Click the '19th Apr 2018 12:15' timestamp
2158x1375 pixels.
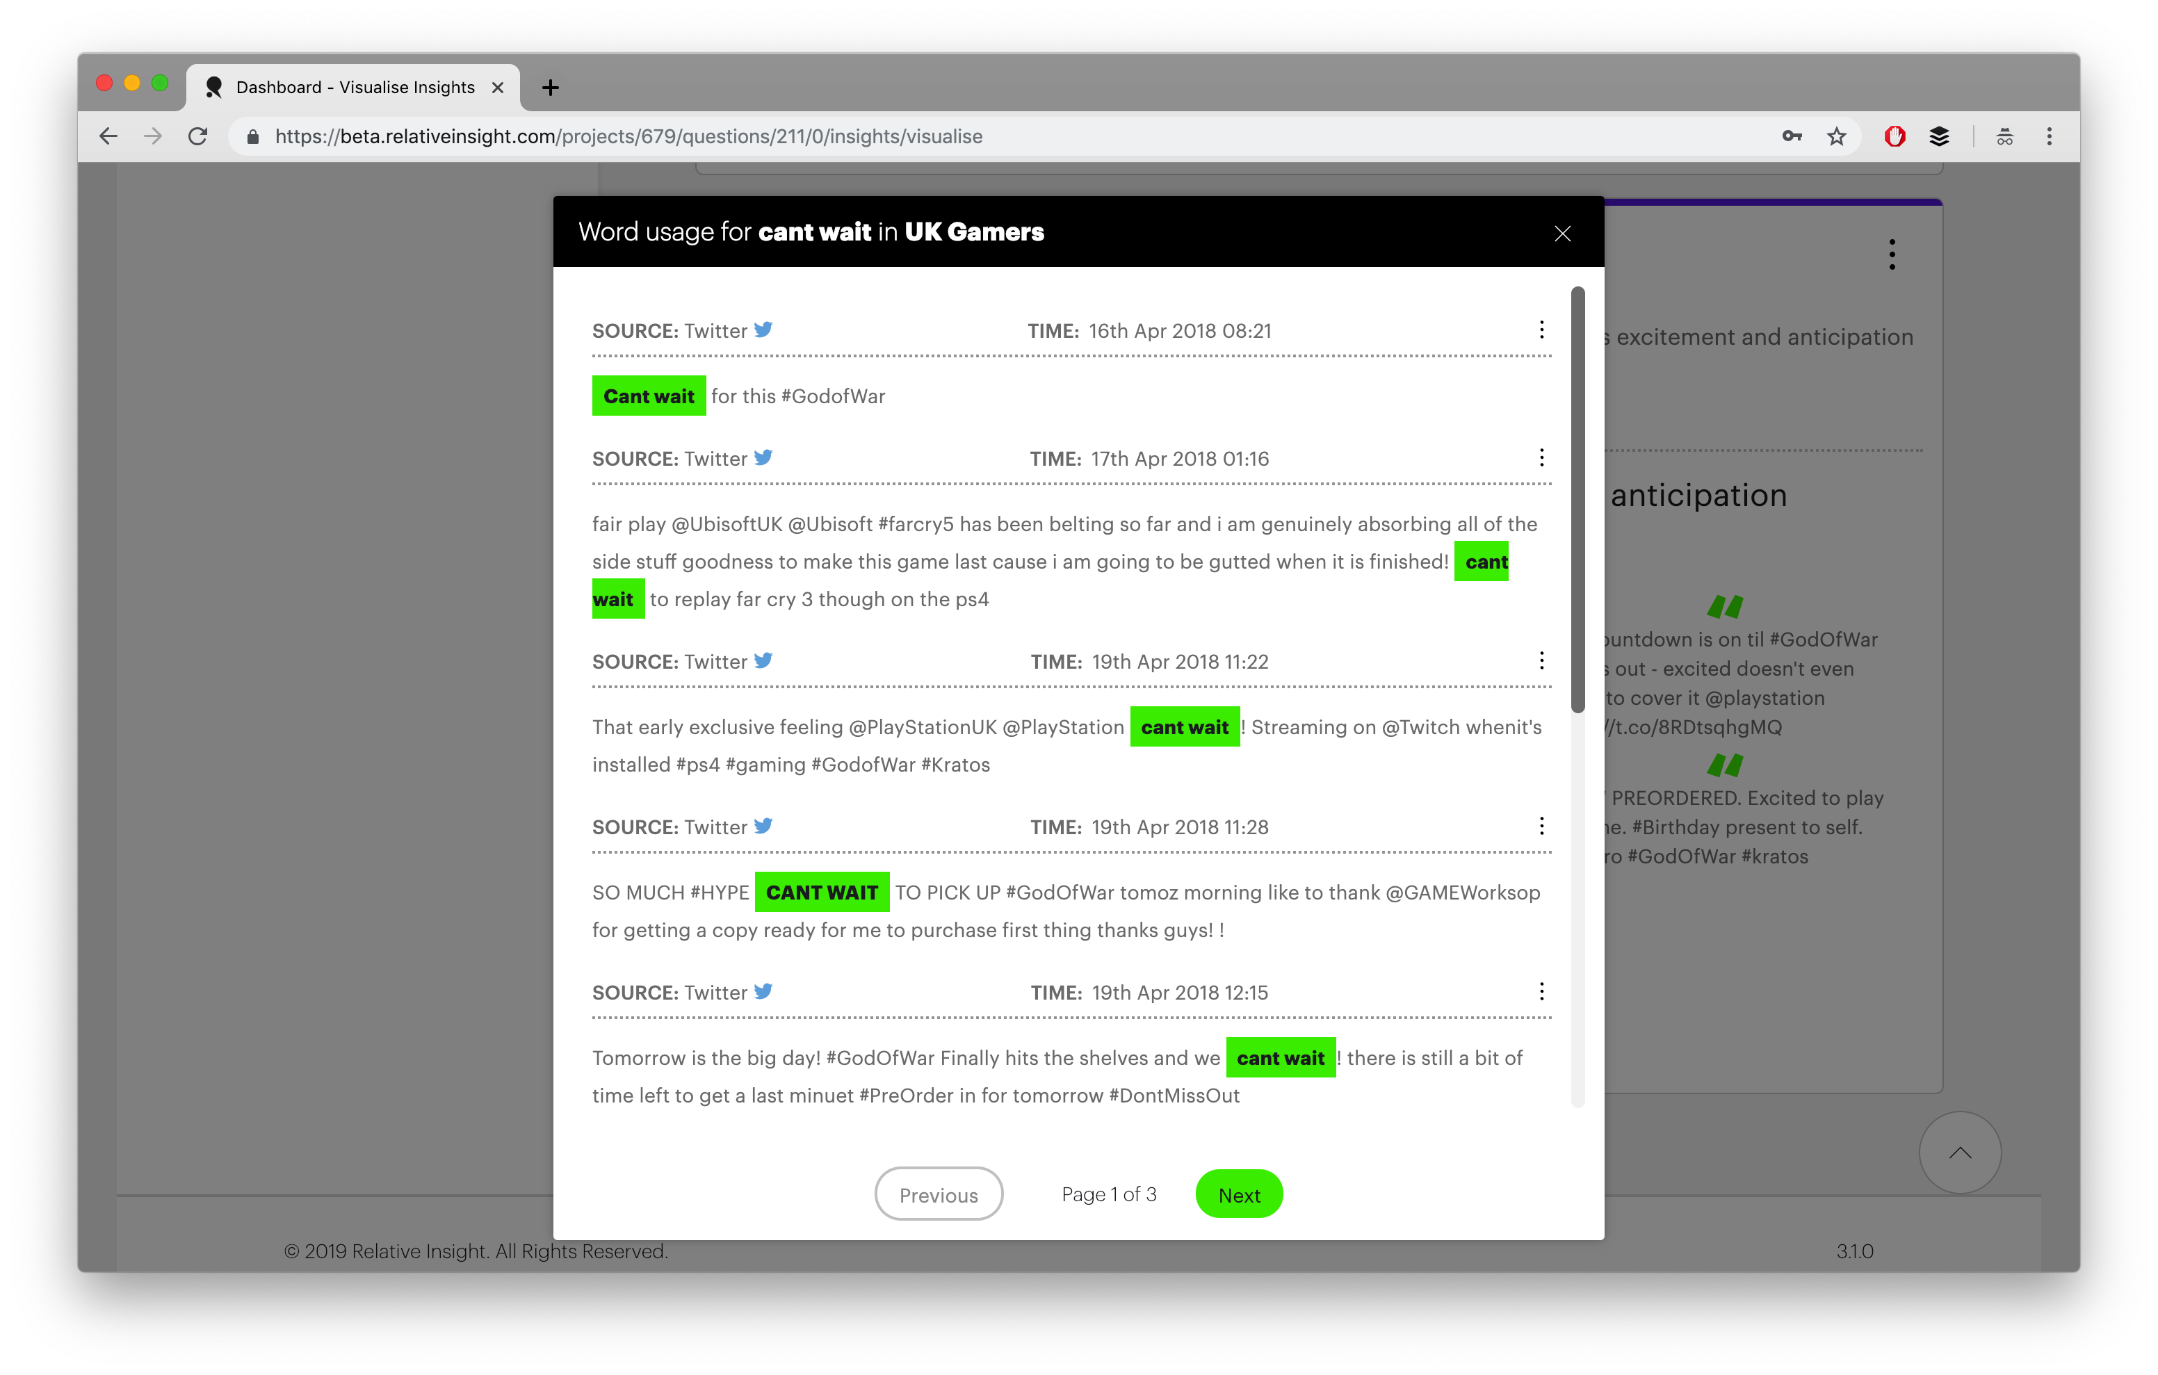pyautogui.click(x=1179, y=992)
